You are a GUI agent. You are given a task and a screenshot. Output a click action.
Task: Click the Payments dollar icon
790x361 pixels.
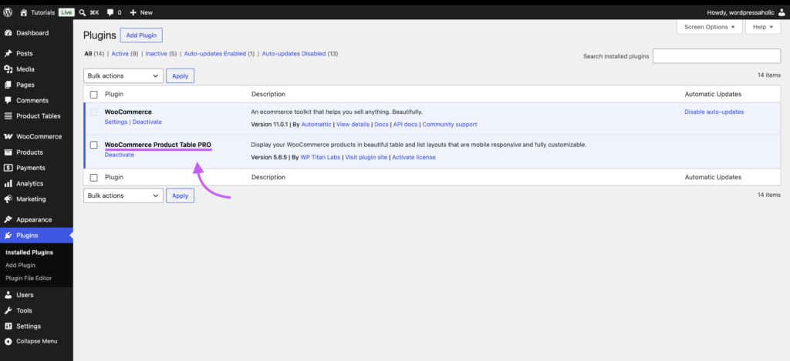(x=8, y=168)
